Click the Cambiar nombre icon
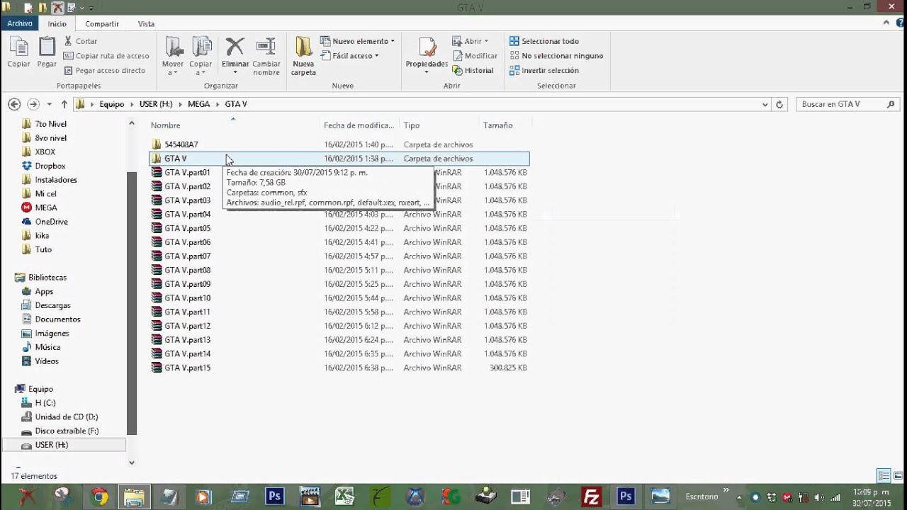907x510 pixels. click(266, 47)
